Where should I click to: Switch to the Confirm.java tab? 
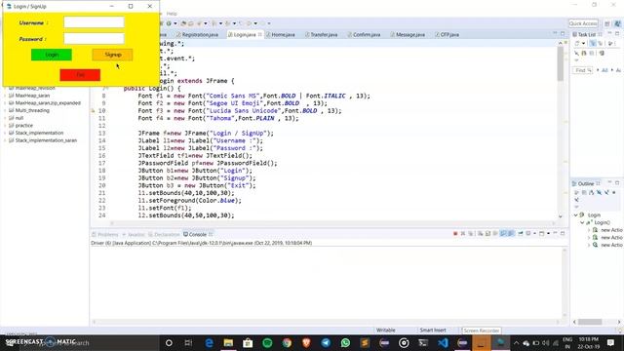pos(364,35)
